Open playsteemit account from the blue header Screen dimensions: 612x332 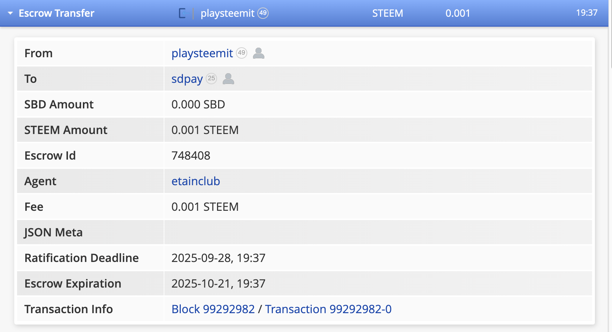(227, 14)
